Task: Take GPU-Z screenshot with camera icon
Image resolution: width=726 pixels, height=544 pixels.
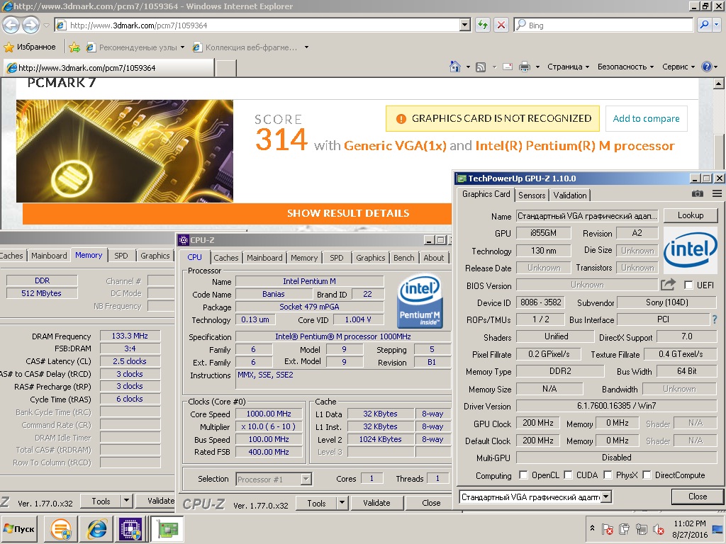Action: tap(698, 194)
